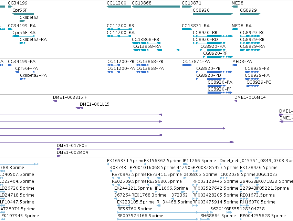Select clone DME1-017P05
293x221 pixels.
(72, 146)
